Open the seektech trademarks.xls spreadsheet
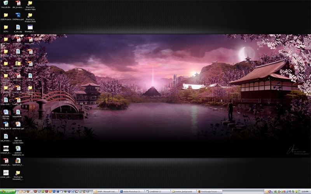The width and height of the screenshot is (311, 194). click(18, 149)
